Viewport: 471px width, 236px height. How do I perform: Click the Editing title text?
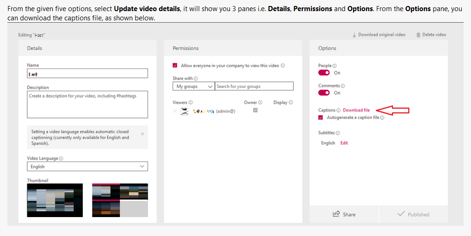point(31,35)
